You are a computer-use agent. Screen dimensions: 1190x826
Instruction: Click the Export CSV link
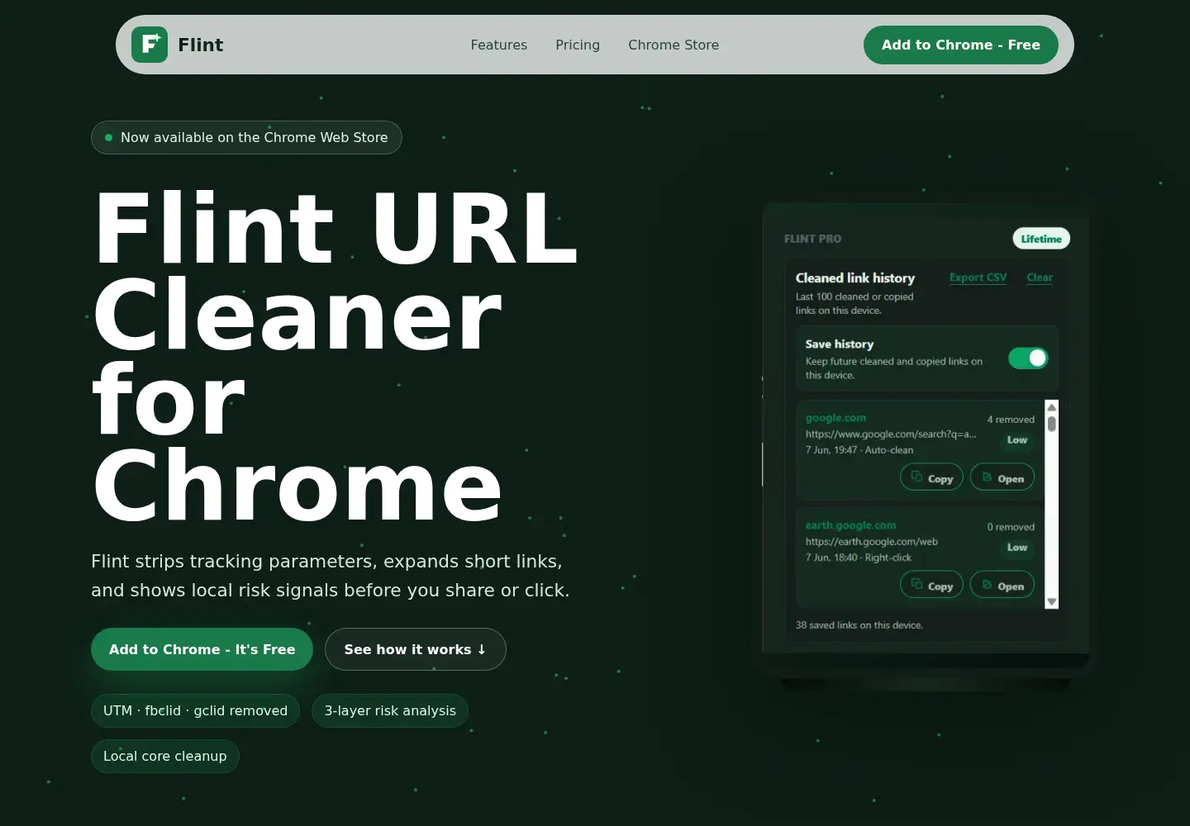pyautogui.click(x=978, y=278)
